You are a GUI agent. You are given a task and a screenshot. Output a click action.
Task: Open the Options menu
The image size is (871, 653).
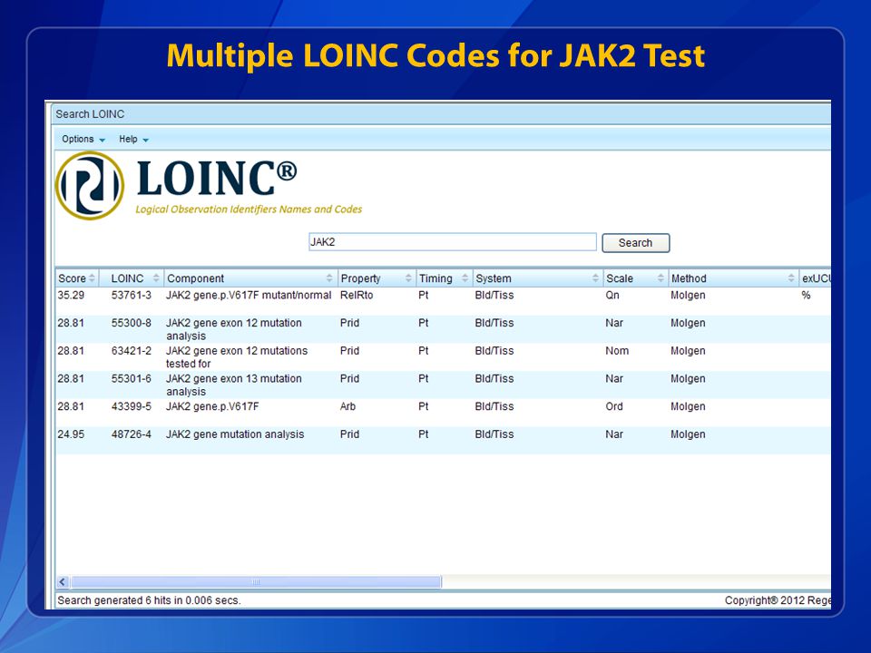[83, 139]
